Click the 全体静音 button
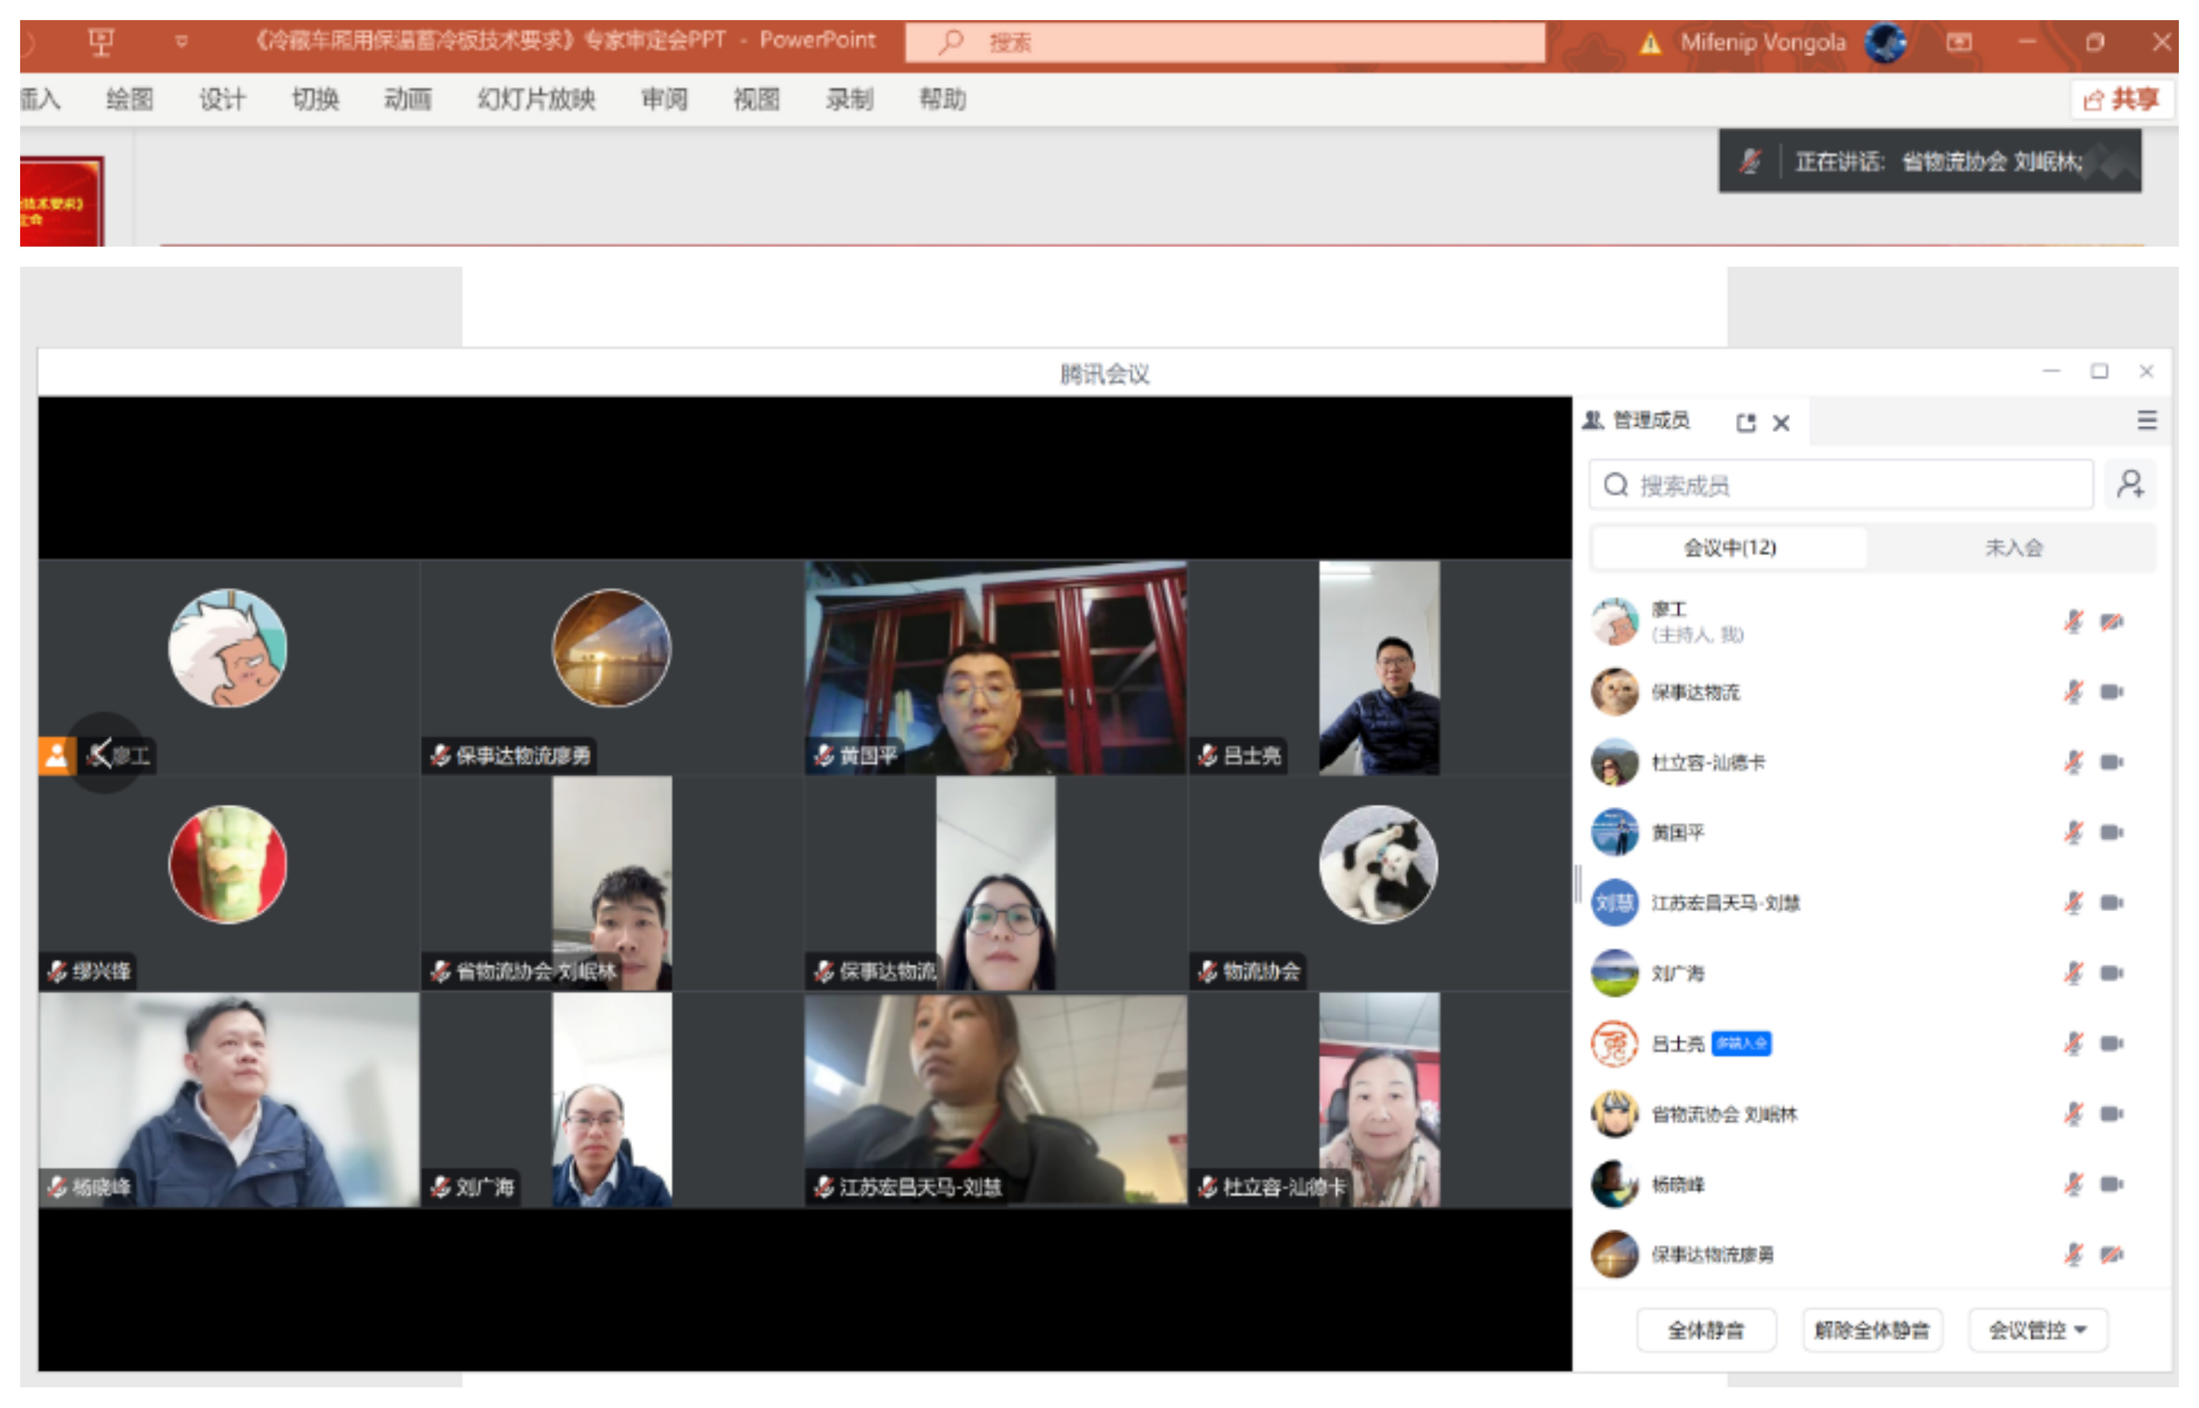Screen dimensions: 2199x1408 coord(1706,1331)
